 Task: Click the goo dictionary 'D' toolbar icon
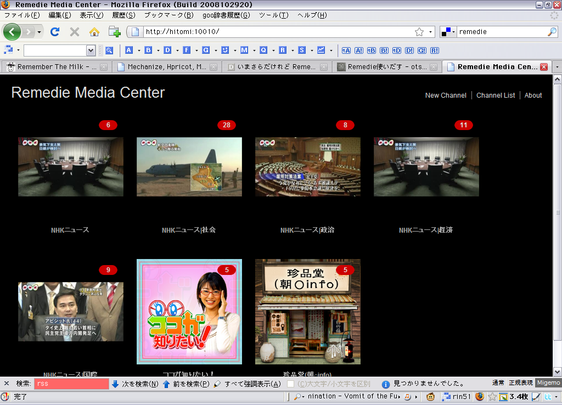(167, 50)
